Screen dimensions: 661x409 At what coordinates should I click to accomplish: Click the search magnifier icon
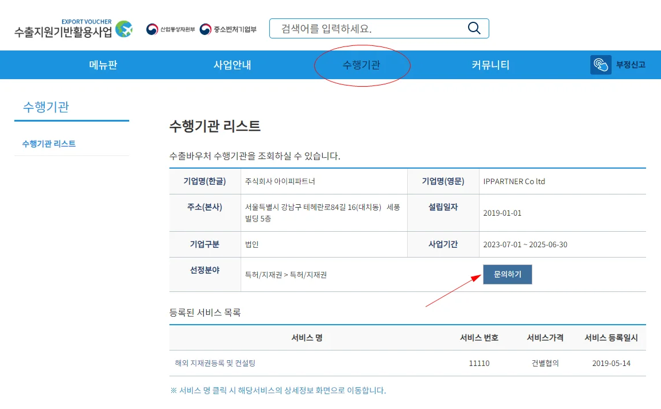[474, 28]
